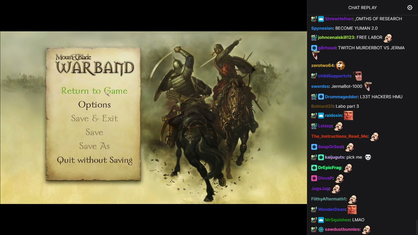Click g8rhead's username

[x=327, y=48]
